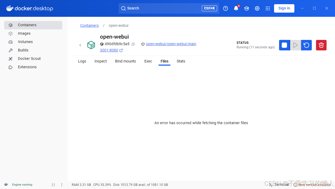Switch to the Stats tab
Image resolution: width=335 pixels, height=189 pixels.
pos(181,61)
